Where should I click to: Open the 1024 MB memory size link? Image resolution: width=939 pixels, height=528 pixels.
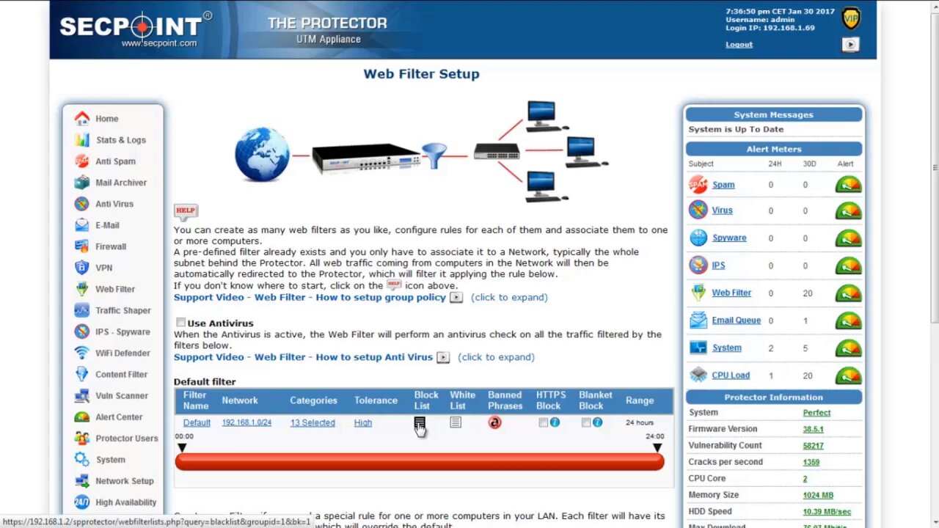[818, 495]
